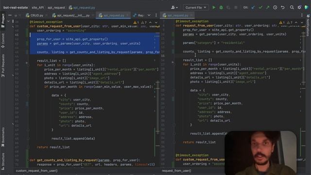Open Search Everywhere magnifier
Screen dimensions: 311x175
[292, 8]
